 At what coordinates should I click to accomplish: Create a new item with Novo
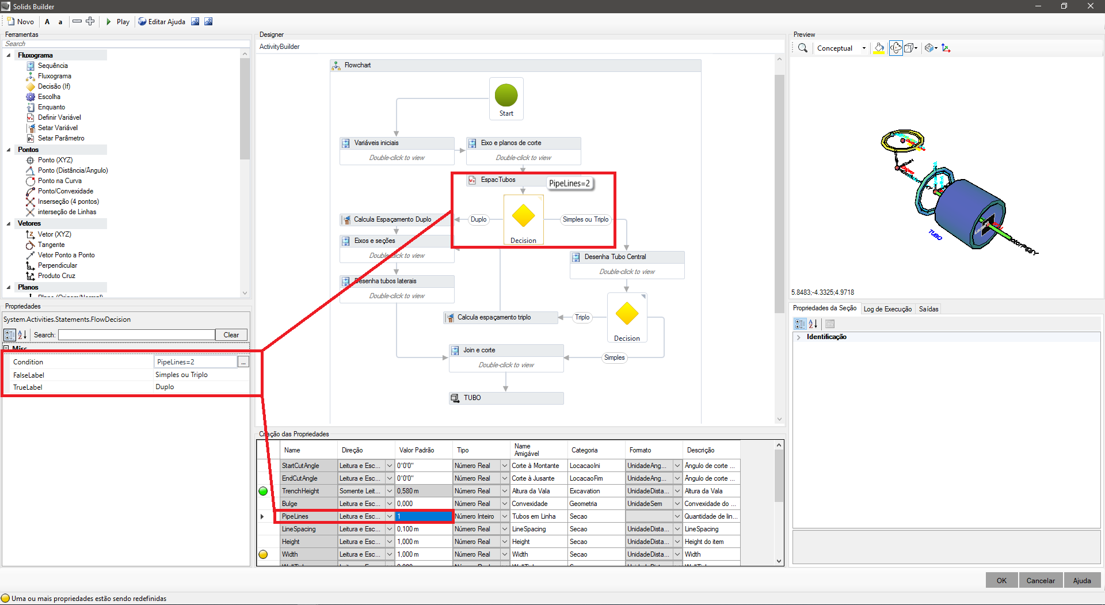coord(20,21)
